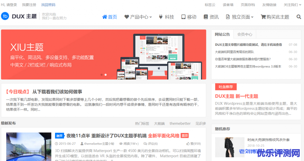The width and height of the screenshot is (304, 161).
Task: Click 找回密码 link
Action: click(48, 5)
